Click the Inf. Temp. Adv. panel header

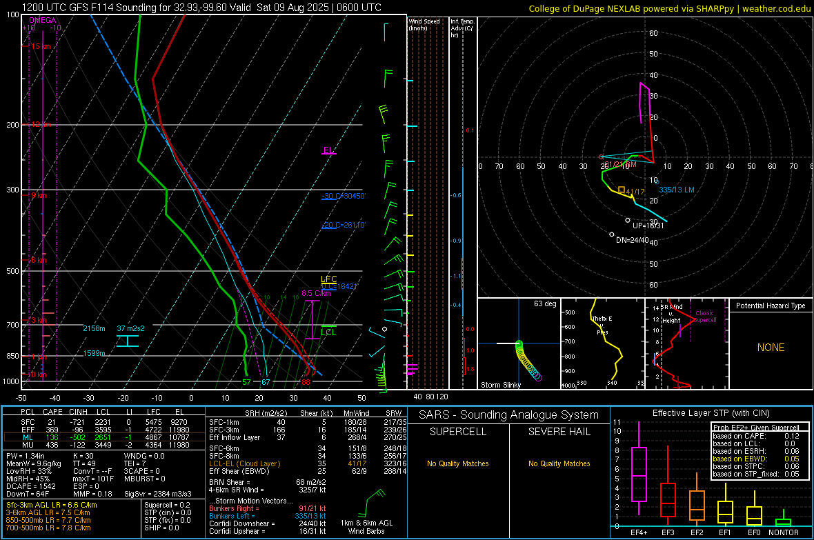[462, 28]
